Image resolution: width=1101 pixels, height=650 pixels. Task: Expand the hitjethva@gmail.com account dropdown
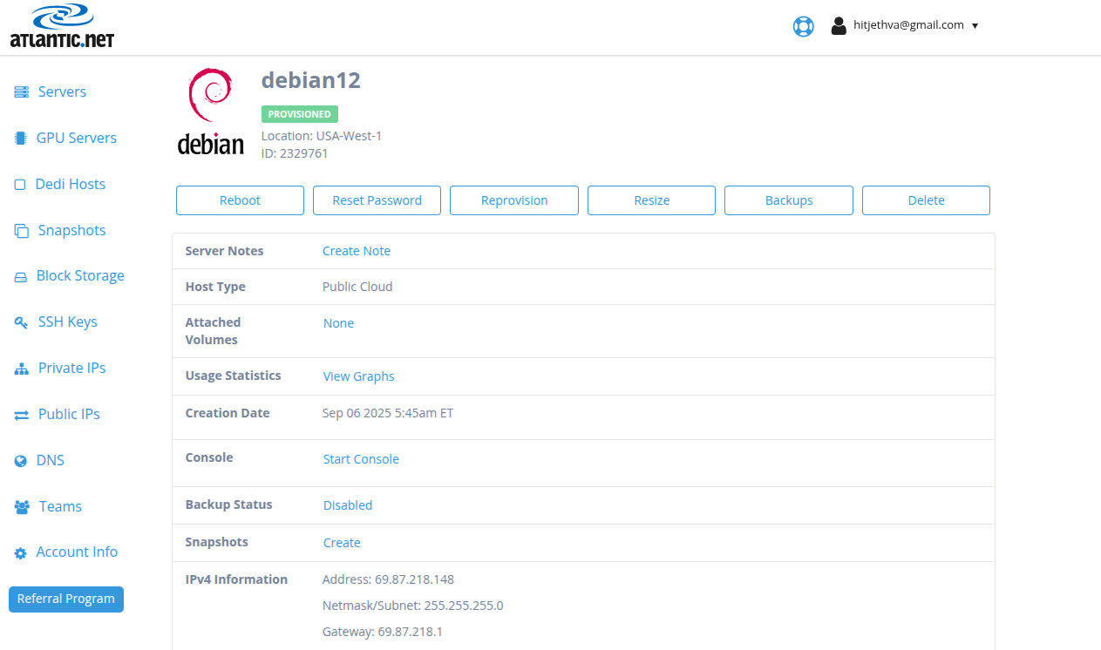pos(907,25)
